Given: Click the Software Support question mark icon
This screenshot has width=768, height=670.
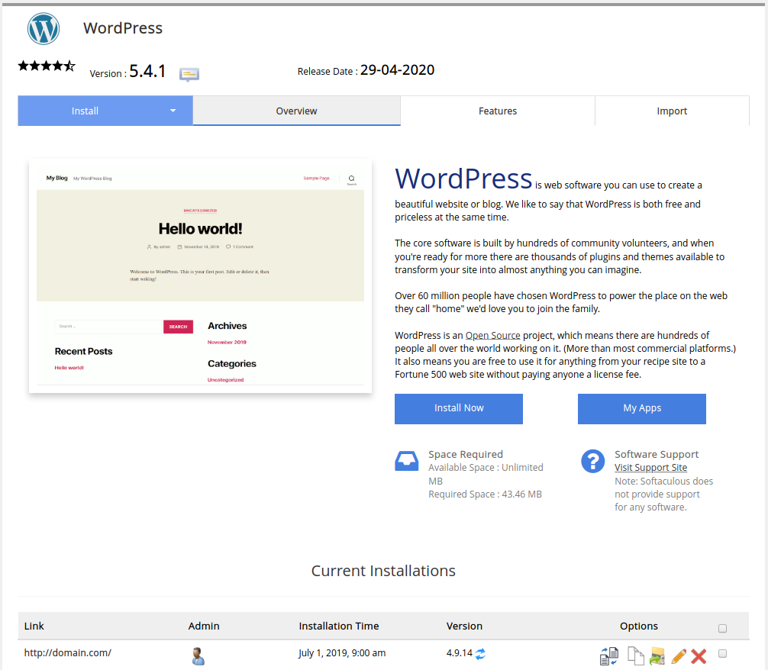Looking at the screenshot, I should 592,461.
